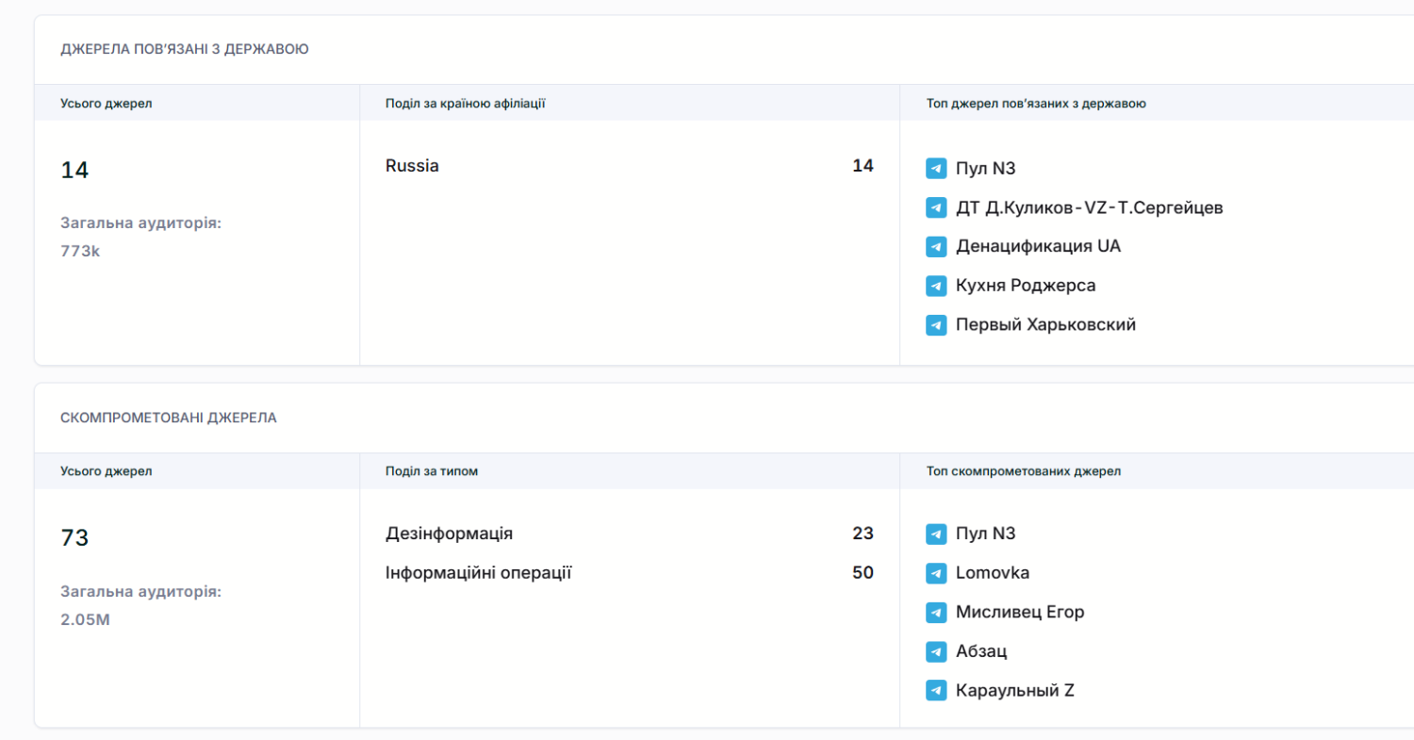1414x740 pixels.
Task: Click Telegram icon next to Абзац
Action: [935, 651]
